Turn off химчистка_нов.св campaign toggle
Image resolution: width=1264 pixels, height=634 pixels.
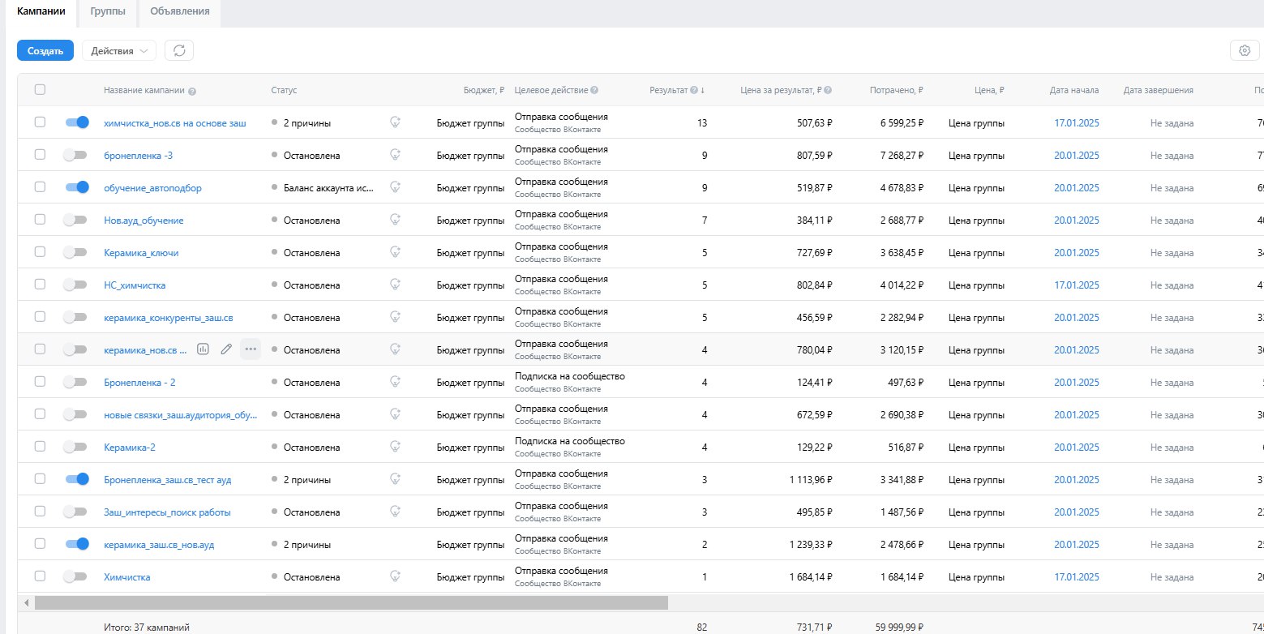tap(77, 122)
